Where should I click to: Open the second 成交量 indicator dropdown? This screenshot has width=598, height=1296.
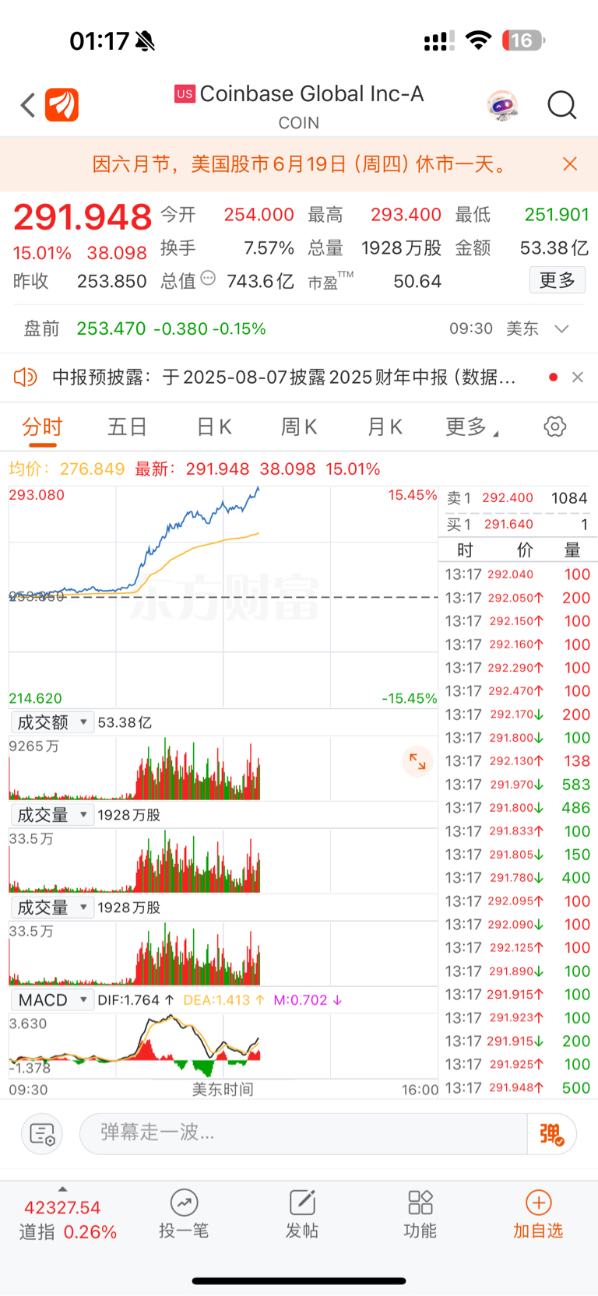click(x=52, y=908)
